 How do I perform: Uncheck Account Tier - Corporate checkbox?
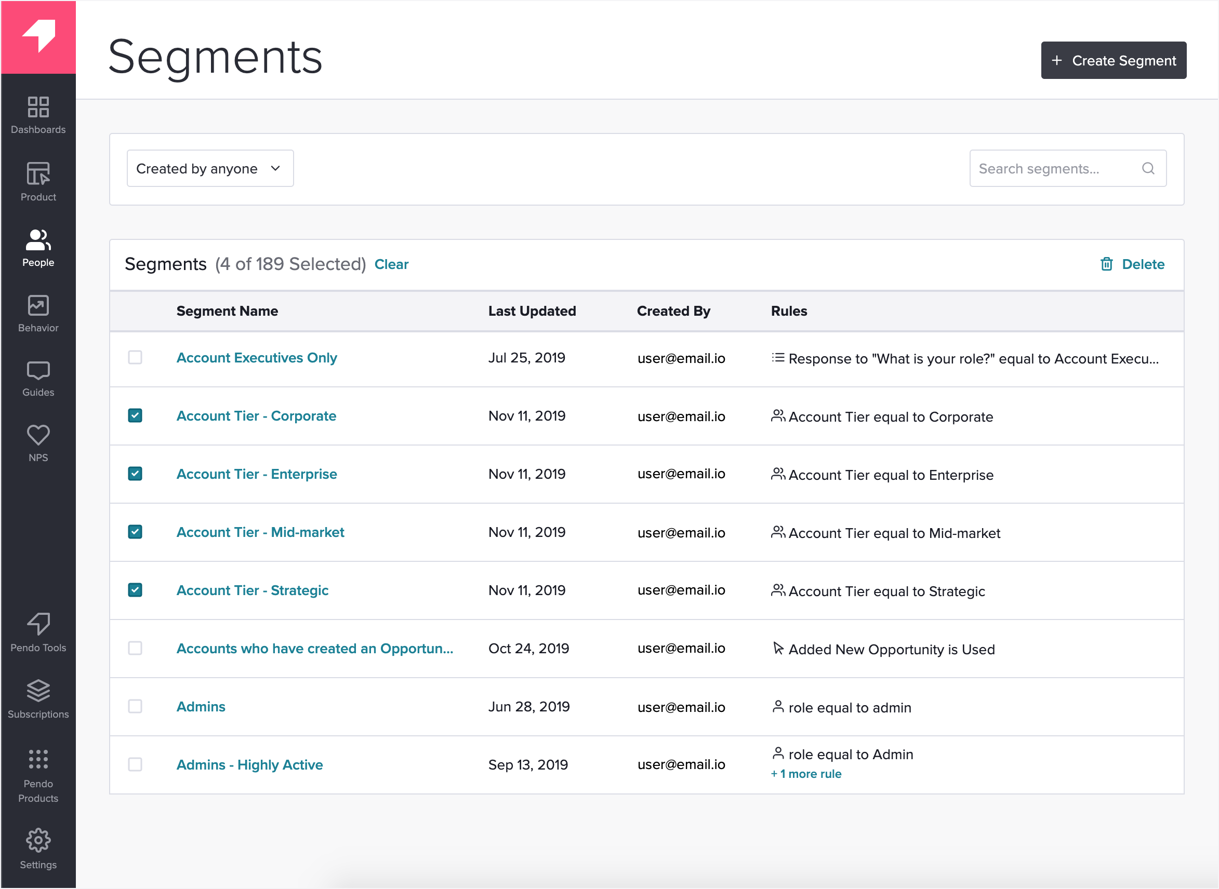(x=135, y=416)
